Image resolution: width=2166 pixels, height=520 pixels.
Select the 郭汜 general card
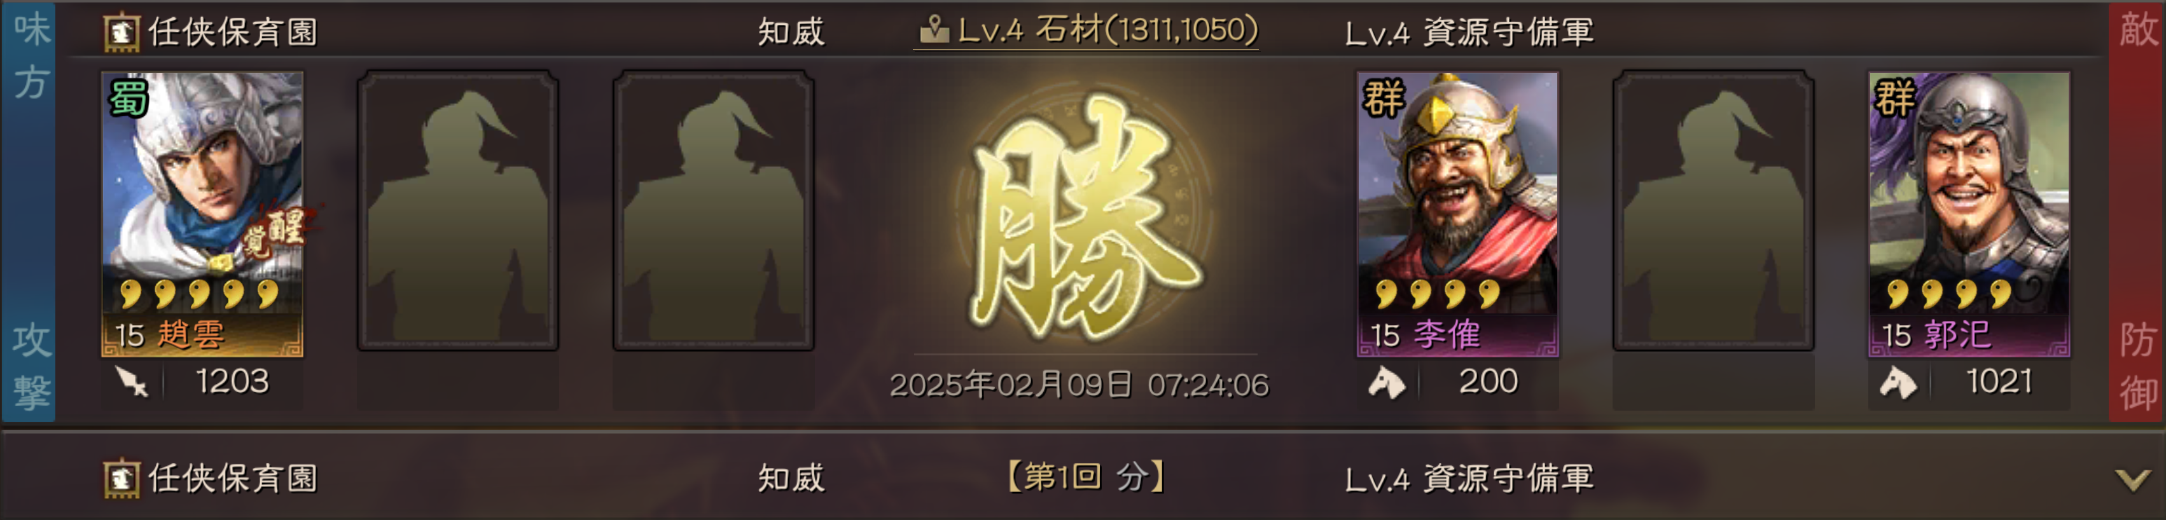(x=1969, y=214)
